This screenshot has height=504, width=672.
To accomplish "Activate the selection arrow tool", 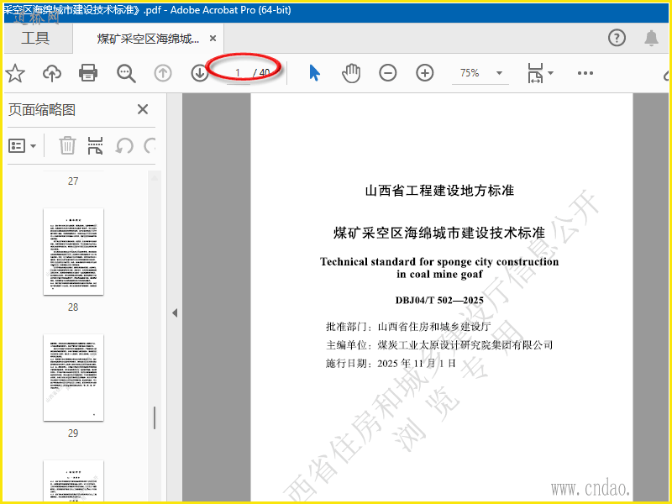I will click(314, 73).
